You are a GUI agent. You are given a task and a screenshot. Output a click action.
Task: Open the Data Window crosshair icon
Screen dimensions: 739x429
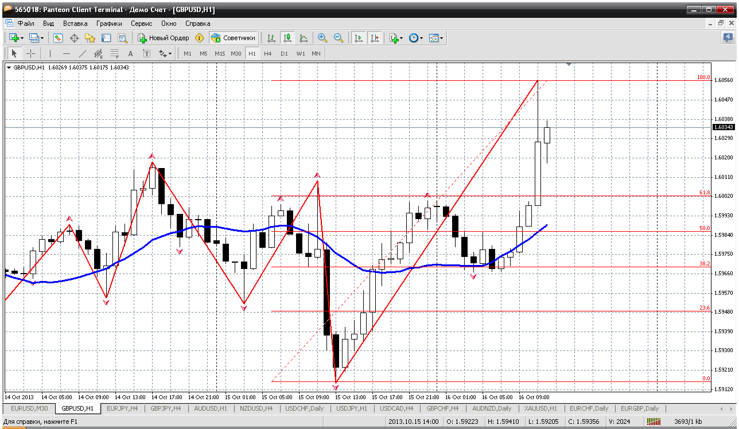click(x=74, y=38)
